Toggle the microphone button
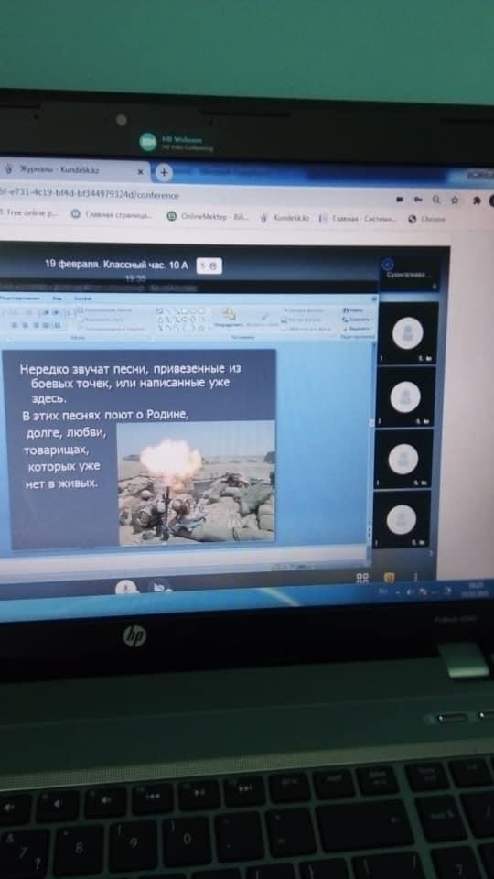Viewport: 494px width, 879px height. pos(126,587)
